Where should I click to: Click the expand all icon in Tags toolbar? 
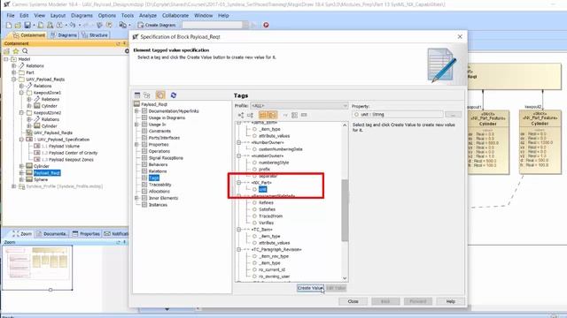click(241, 115)
